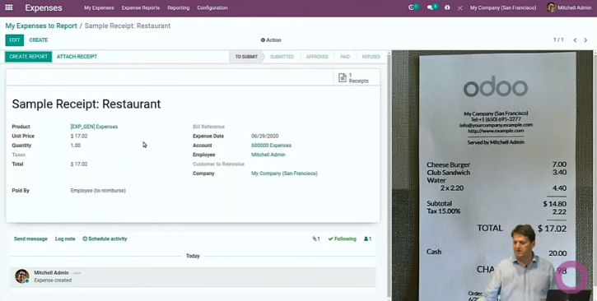Open the Expense Reports menu
597x301 pixels.
point(141,7)
